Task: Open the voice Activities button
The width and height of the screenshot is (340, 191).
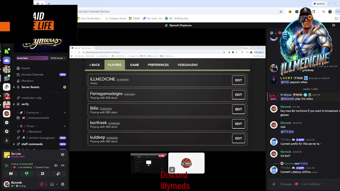Action: tap(42, 173)
